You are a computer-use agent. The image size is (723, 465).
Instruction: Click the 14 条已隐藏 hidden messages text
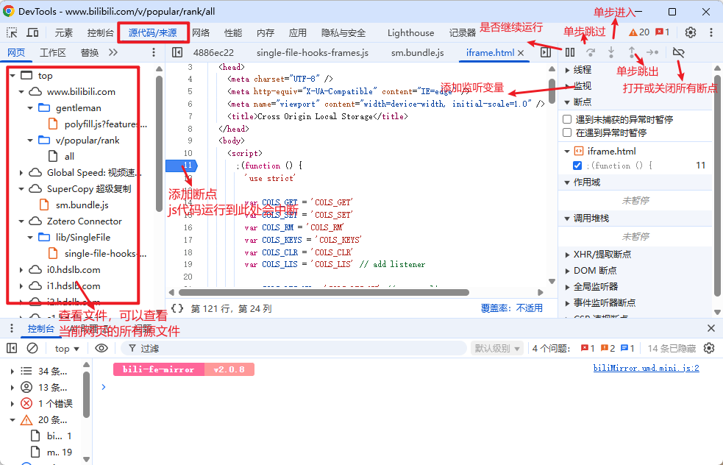point(672,348)
